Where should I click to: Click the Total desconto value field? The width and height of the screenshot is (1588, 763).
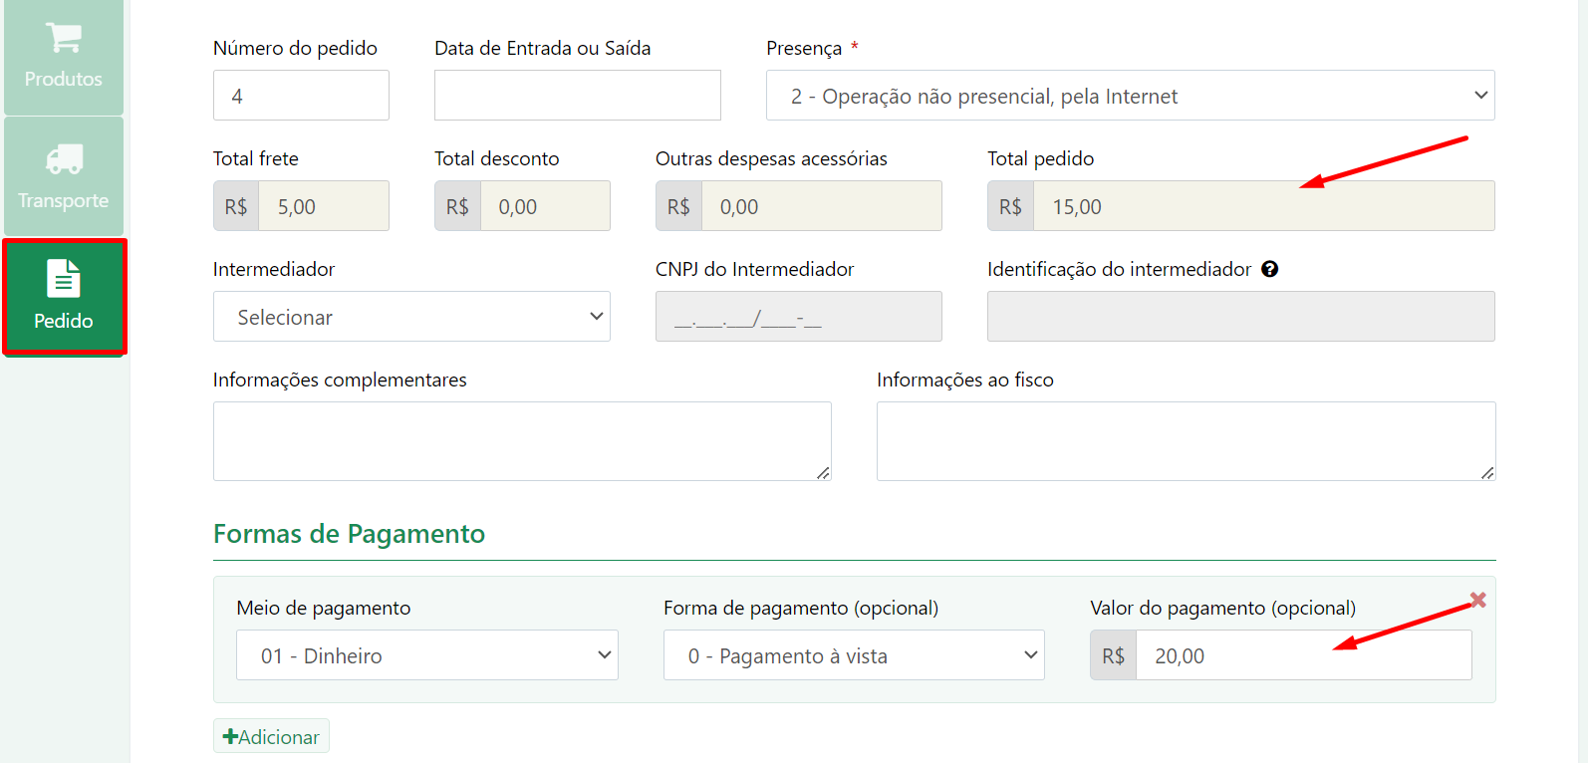545,206
